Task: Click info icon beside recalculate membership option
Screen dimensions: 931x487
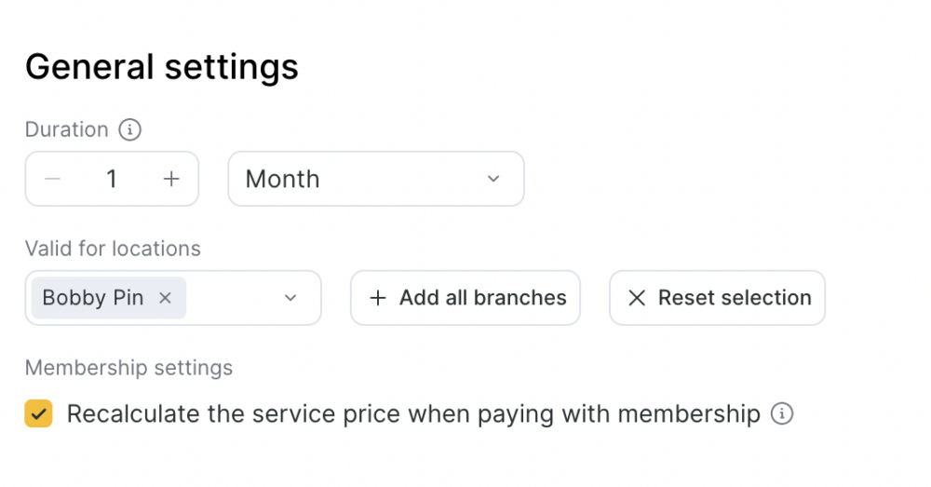Action: pyautogui.click(x=782, y=413)
